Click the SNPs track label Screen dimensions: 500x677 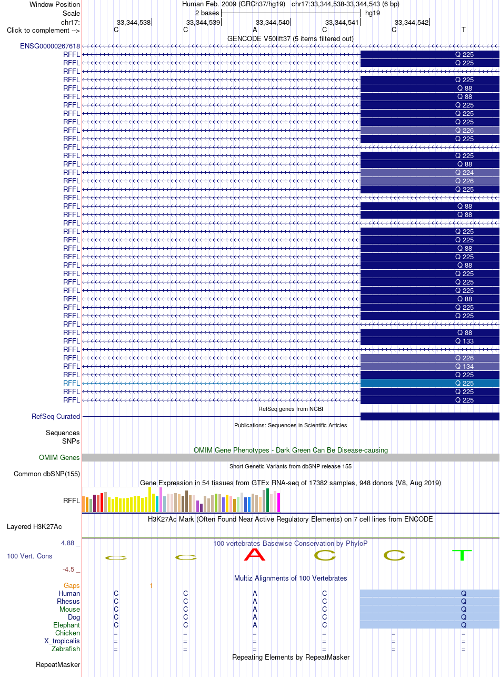pyautogui.click(x=71, y=440)
